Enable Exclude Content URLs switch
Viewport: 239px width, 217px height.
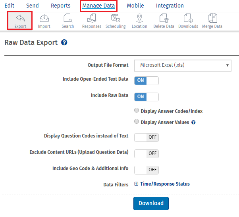click(146, 154)
